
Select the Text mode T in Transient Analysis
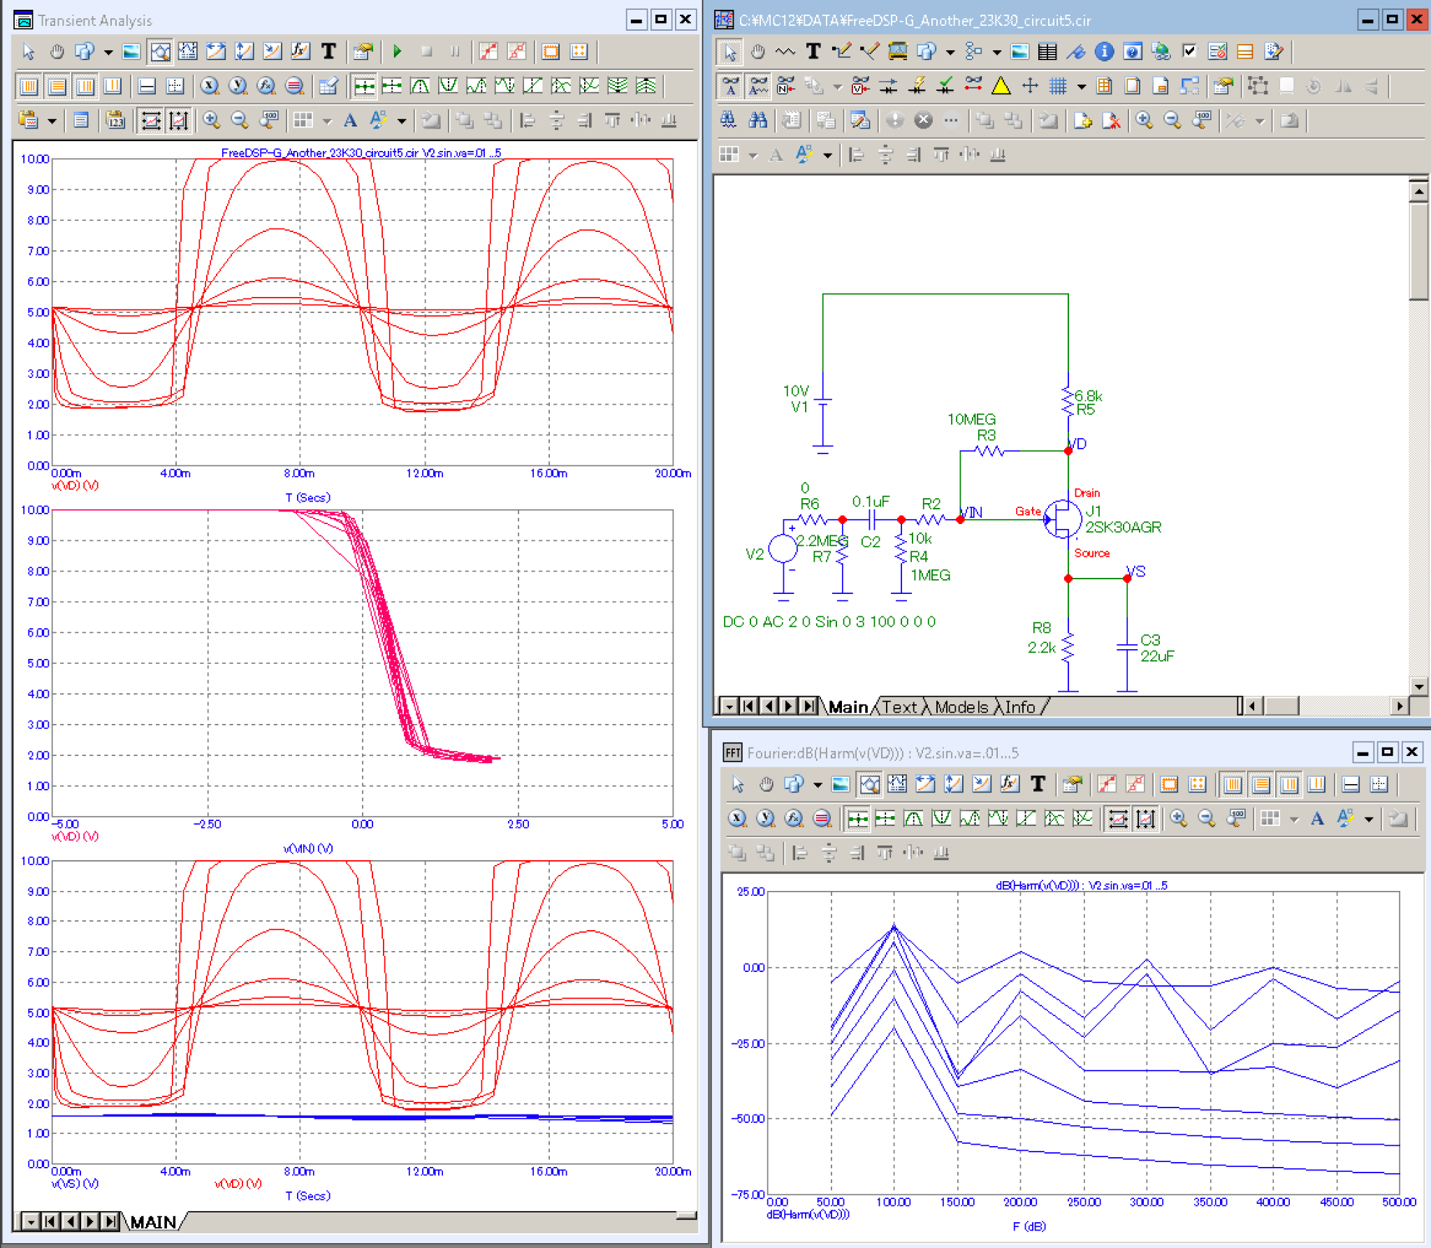(x=328, y=51)
